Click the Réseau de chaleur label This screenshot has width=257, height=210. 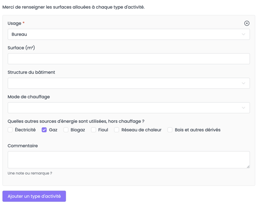click(141, 130)
